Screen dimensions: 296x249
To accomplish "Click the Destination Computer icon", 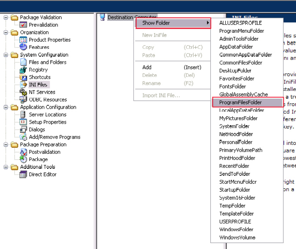I will tap(102, 17).
